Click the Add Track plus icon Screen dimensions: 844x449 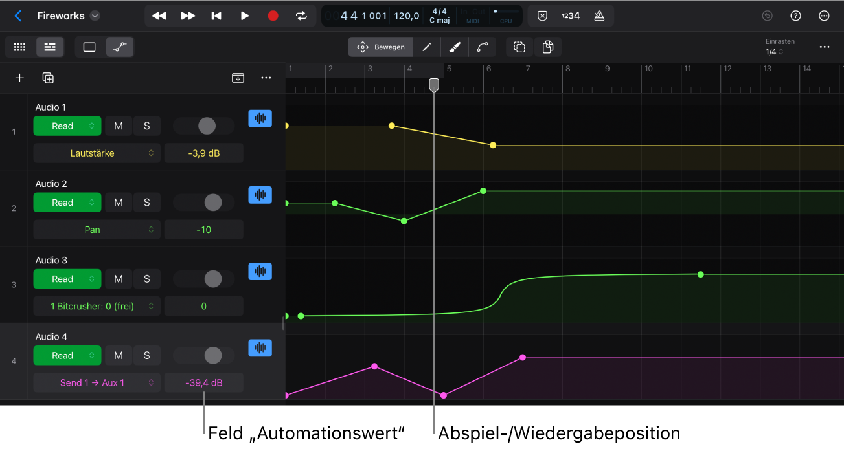(19, 78)
